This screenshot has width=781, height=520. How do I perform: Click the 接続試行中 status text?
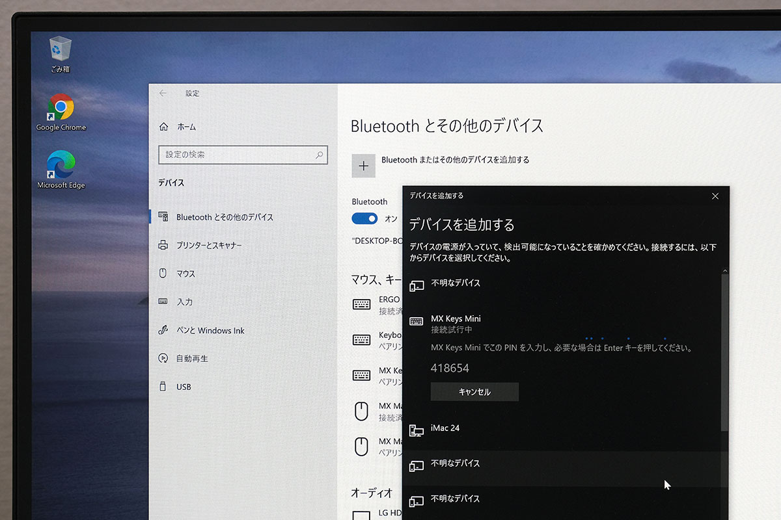[x=452, y=331]
